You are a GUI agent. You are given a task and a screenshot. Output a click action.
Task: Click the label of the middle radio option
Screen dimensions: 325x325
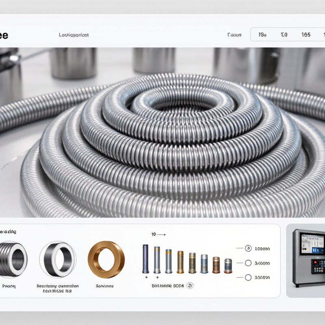(x=262, y=263)
